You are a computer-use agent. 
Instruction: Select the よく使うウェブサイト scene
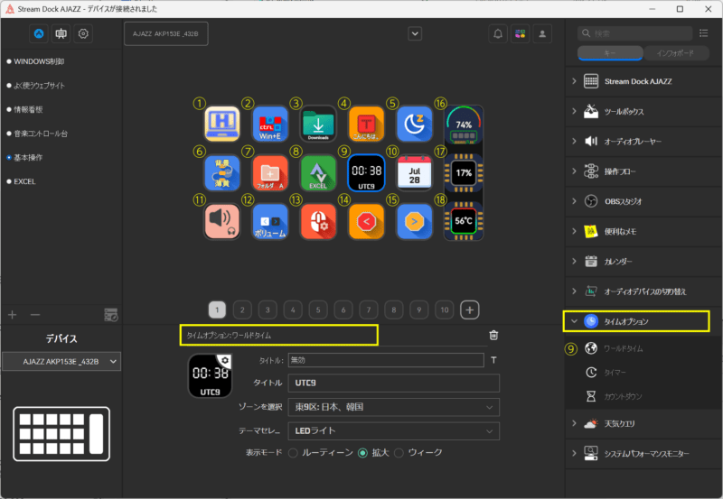pyautogui.click(x=39, y=86)
